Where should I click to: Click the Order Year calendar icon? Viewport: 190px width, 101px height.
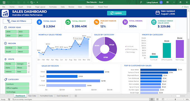point(6,27)
